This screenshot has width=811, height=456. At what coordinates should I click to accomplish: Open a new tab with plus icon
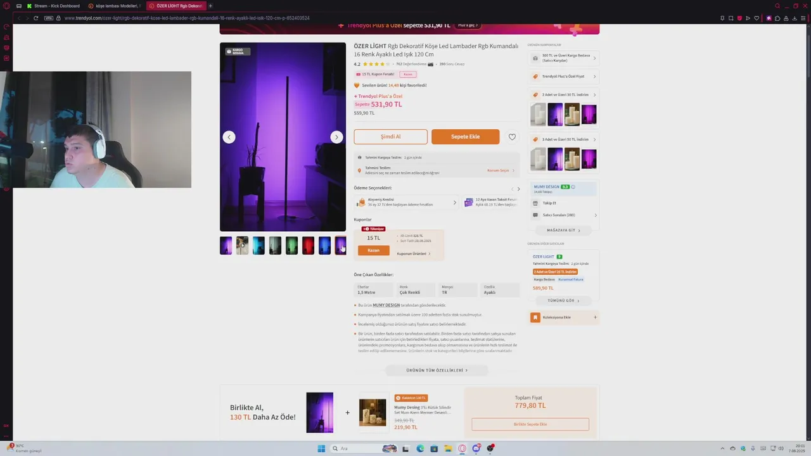(210, 6)
